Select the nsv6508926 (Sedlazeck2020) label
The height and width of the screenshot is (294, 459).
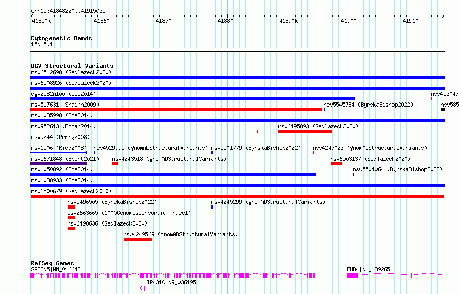tap(71, 83)
